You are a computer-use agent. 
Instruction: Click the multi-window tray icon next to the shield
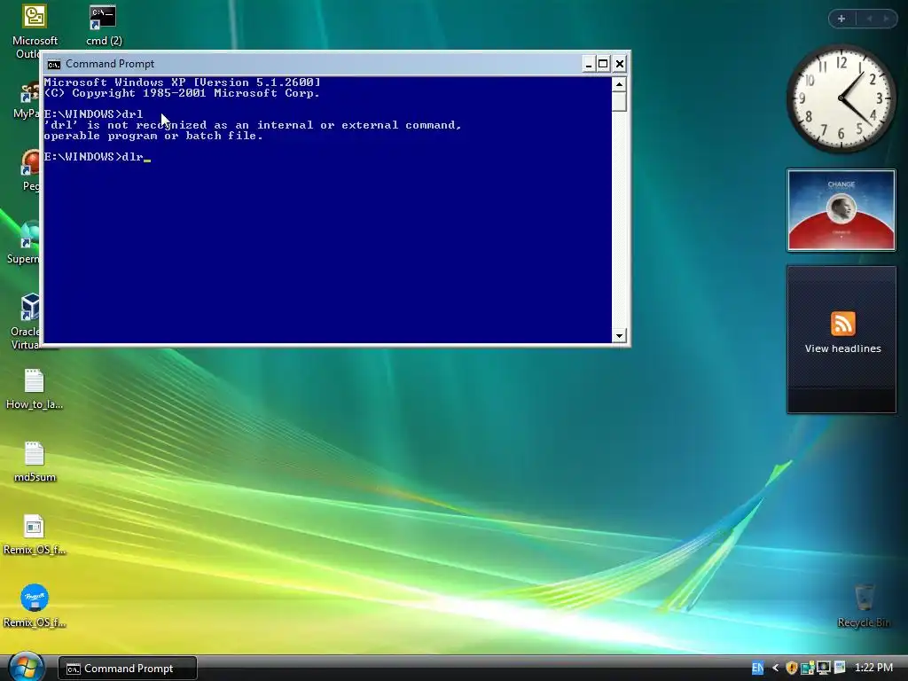[x=807, y=668]
